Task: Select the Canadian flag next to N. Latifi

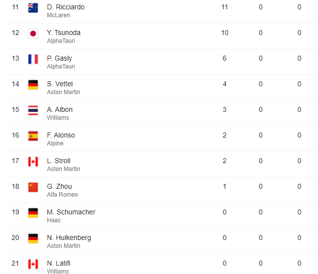Action: 33,264
